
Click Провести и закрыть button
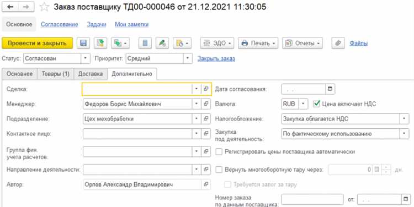[x=37, y=43]
